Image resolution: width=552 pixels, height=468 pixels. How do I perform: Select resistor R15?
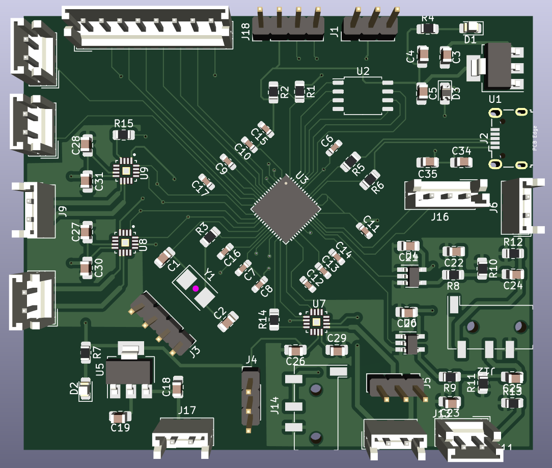tap(124, 134)
